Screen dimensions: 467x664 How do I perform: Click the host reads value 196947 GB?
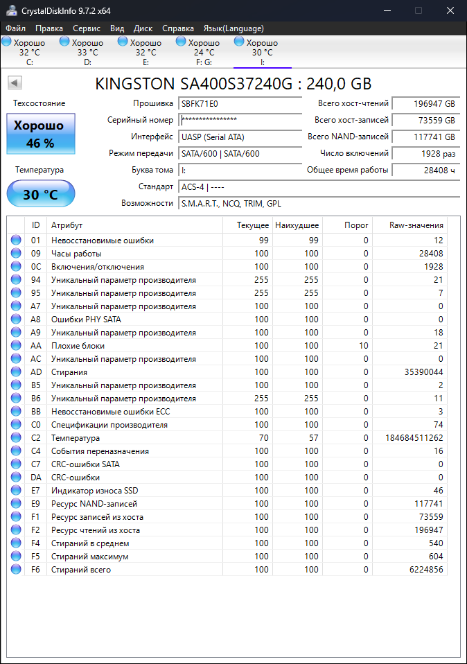(x=425, y=104)
